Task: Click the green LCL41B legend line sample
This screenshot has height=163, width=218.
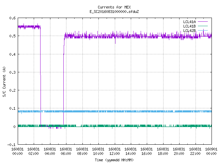Action: pos(203,26)
